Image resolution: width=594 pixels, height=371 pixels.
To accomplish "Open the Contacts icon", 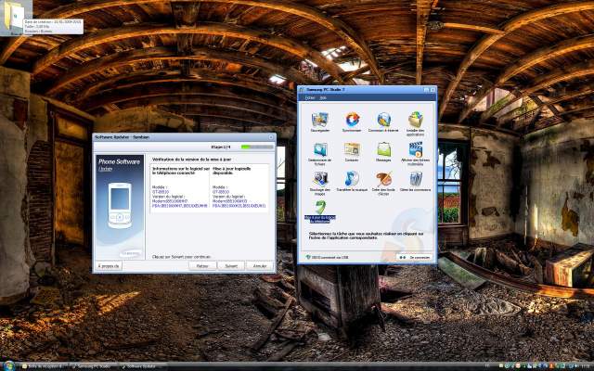I will coord(352,149).
